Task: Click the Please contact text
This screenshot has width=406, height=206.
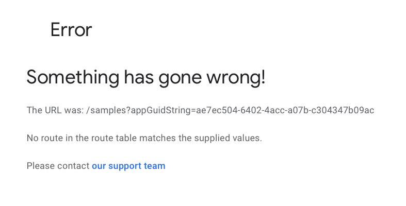Action: point(58,166)
